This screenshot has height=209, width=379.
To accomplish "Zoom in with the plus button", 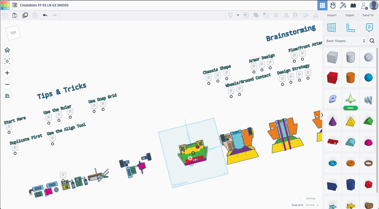I will click(7, 73).
